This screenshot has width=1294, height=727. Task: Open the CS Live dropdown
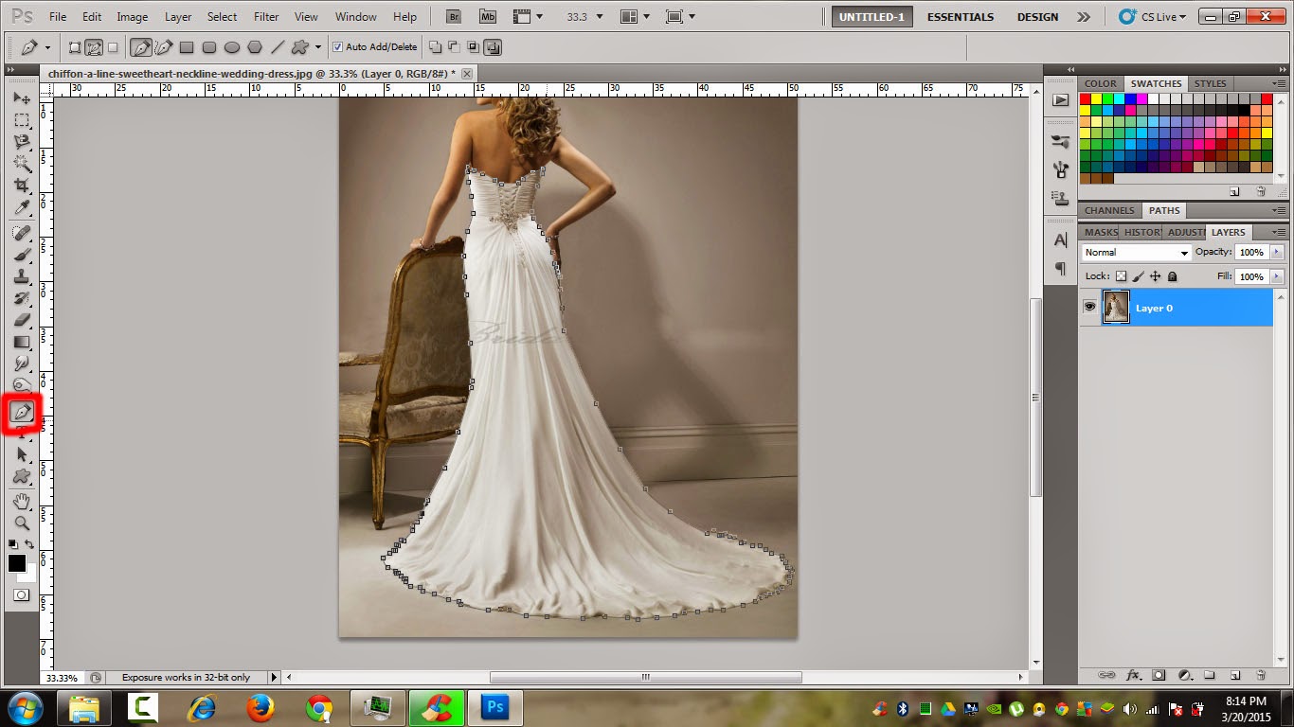coord(1153,16)
